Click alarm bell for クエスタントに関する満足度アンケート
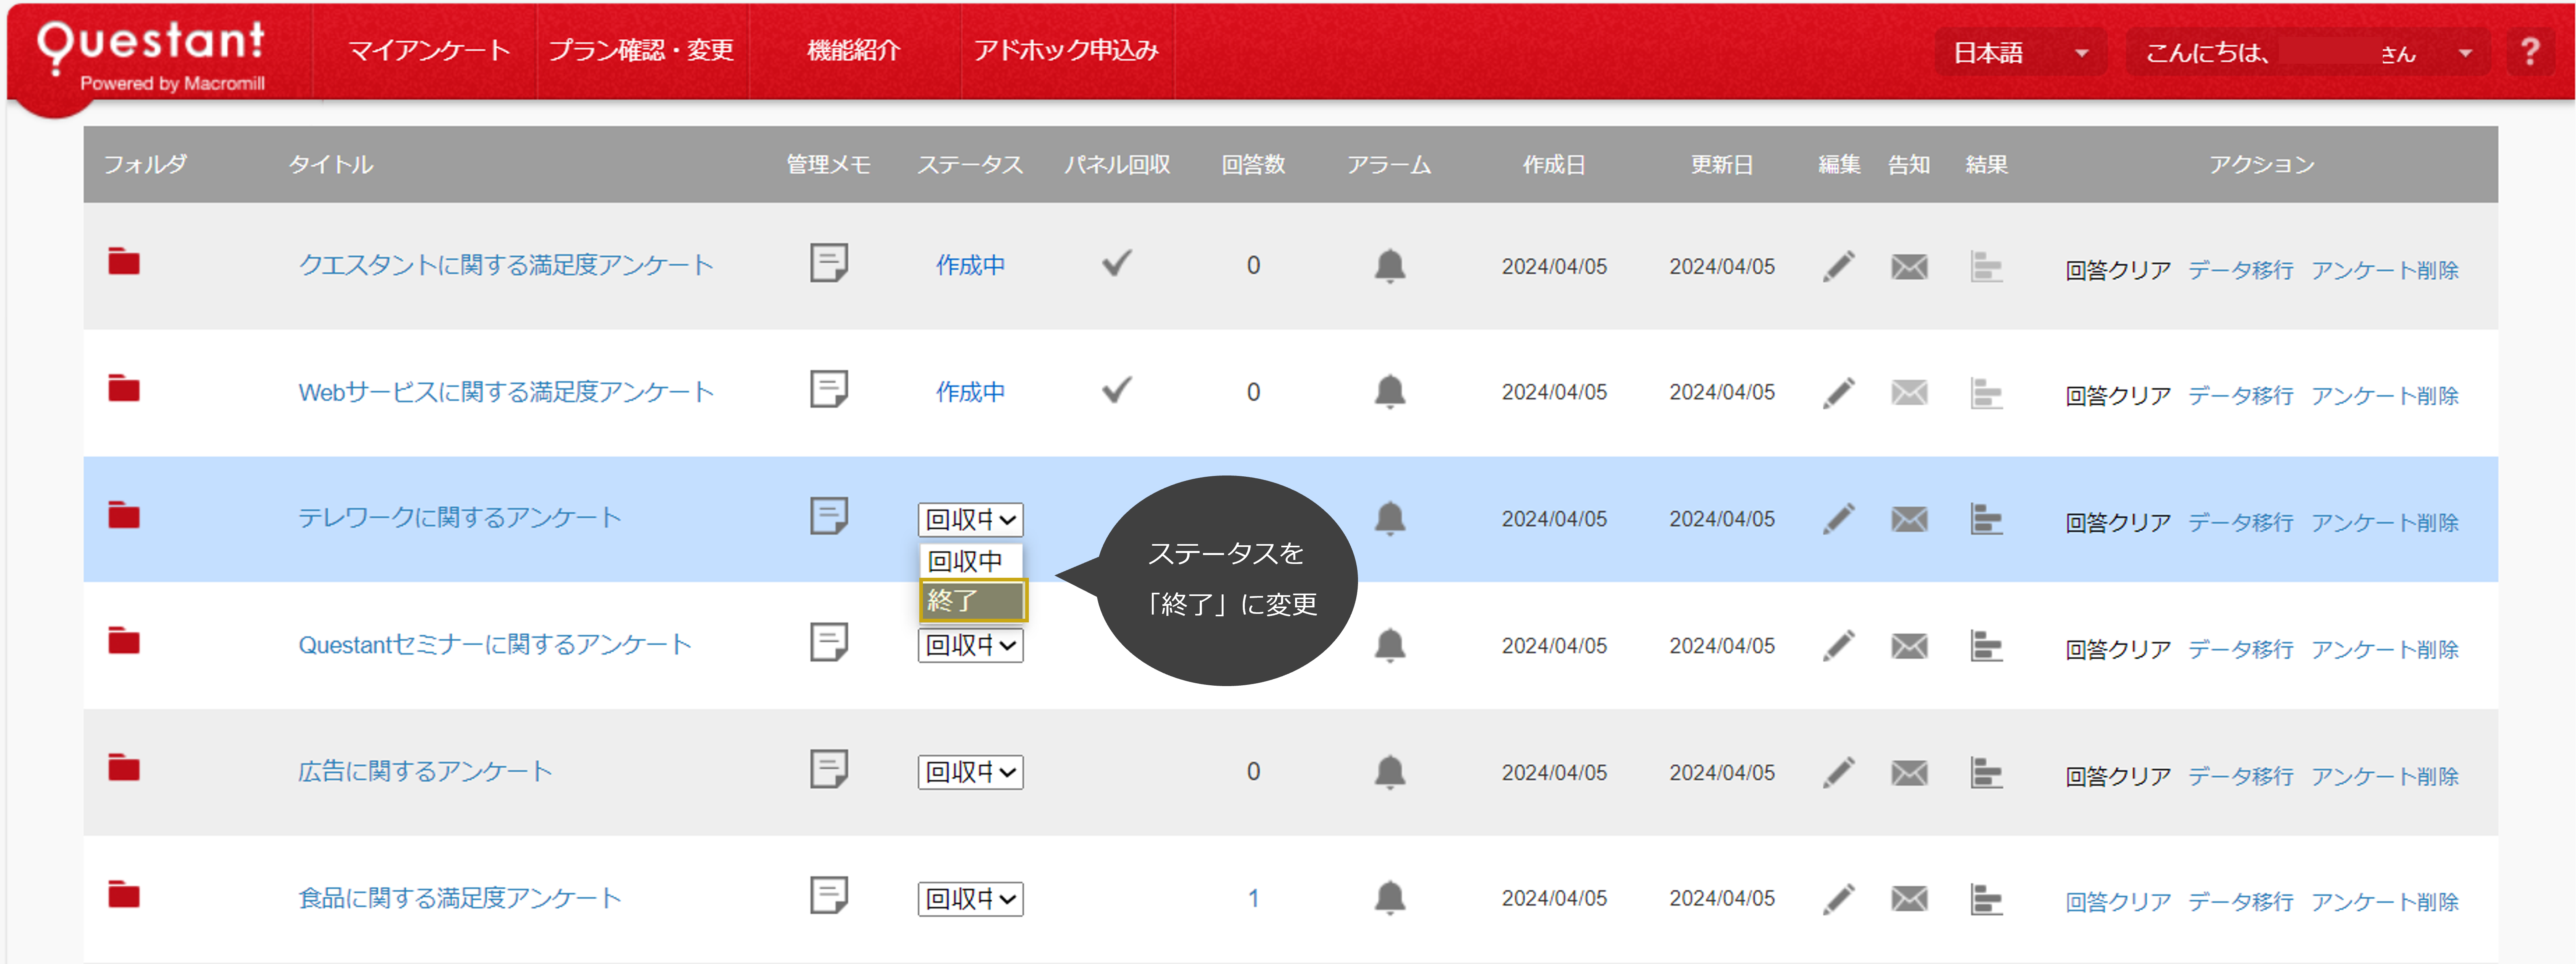Viewport: 2576px width, 964px height. [x=1390, y=266]
